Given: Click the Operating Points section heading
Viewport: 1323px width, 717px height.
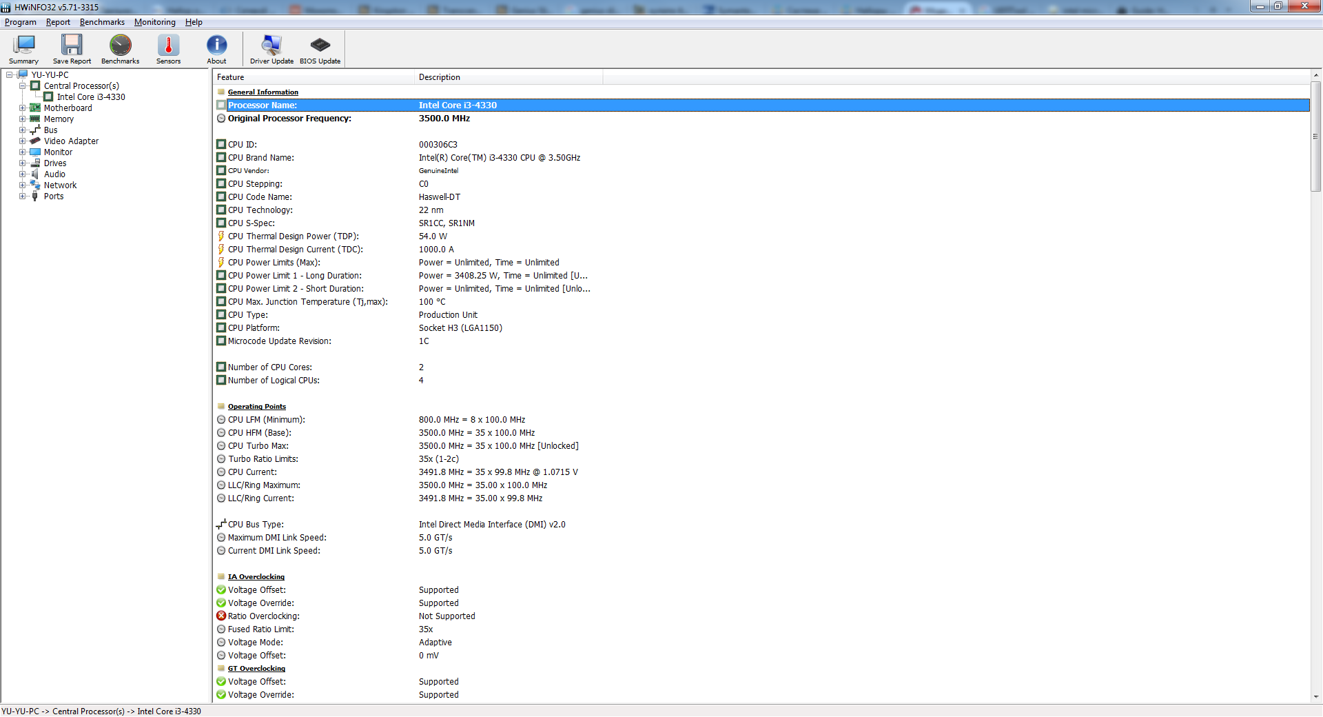Looking at the screenshot, I should pos(257,406).
